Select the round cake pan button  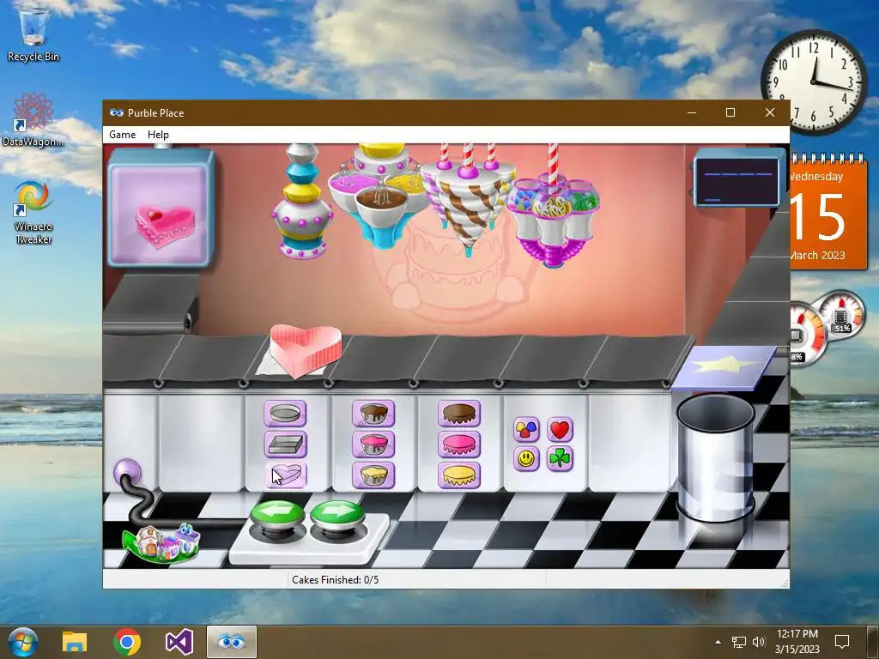point(285,414)
